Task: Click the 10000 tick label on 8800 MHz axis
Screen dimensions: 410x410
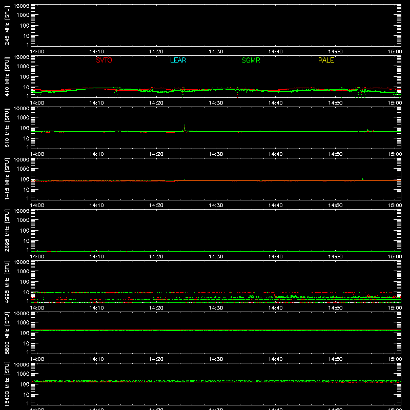Action: (x=22, y=314)
